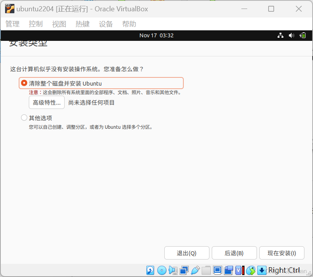
Task: Open the 帮助 menu
Action: pyautogui.click(x=129, y=24)
